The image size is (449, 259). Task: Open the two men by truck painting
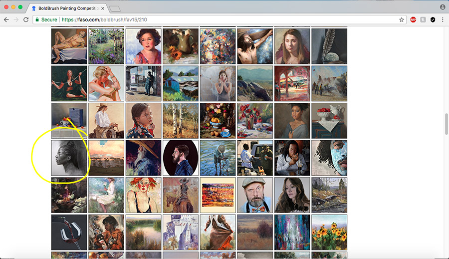click(255, 158)
